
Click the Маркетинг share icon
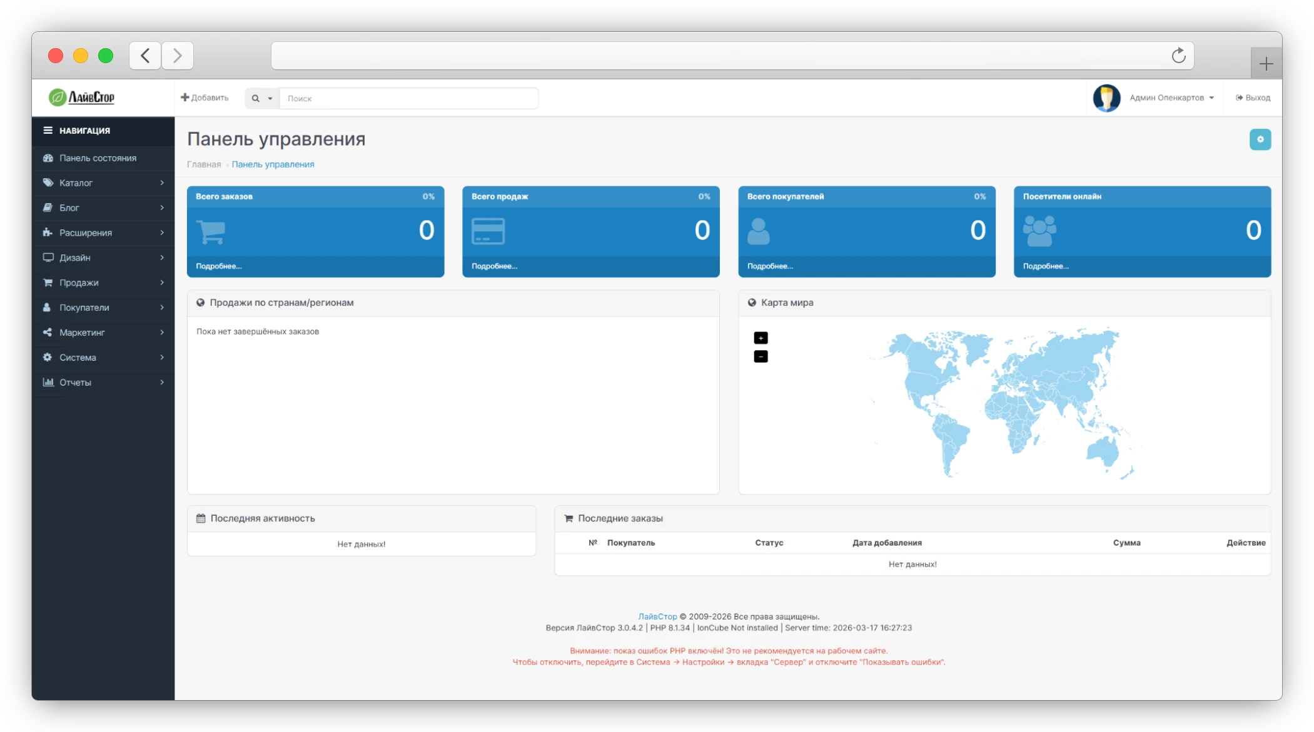coord(48,333)
